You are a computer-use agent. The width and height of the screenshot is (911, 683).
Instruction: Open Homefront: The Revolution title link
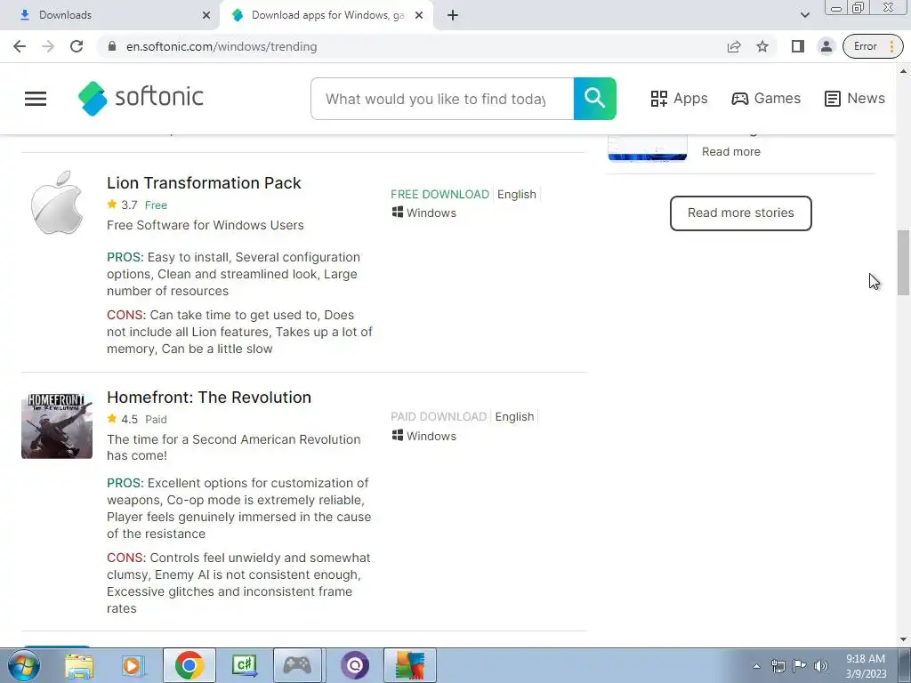pyautogui.click(x=209, y=398)
